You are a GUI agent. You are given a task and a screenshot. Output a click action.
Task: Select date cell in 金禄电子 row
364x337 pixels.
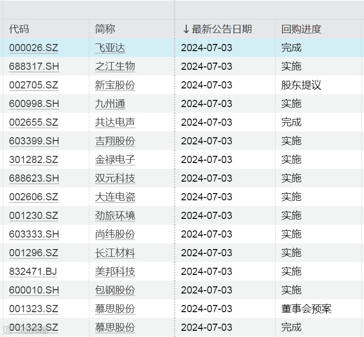207,160
